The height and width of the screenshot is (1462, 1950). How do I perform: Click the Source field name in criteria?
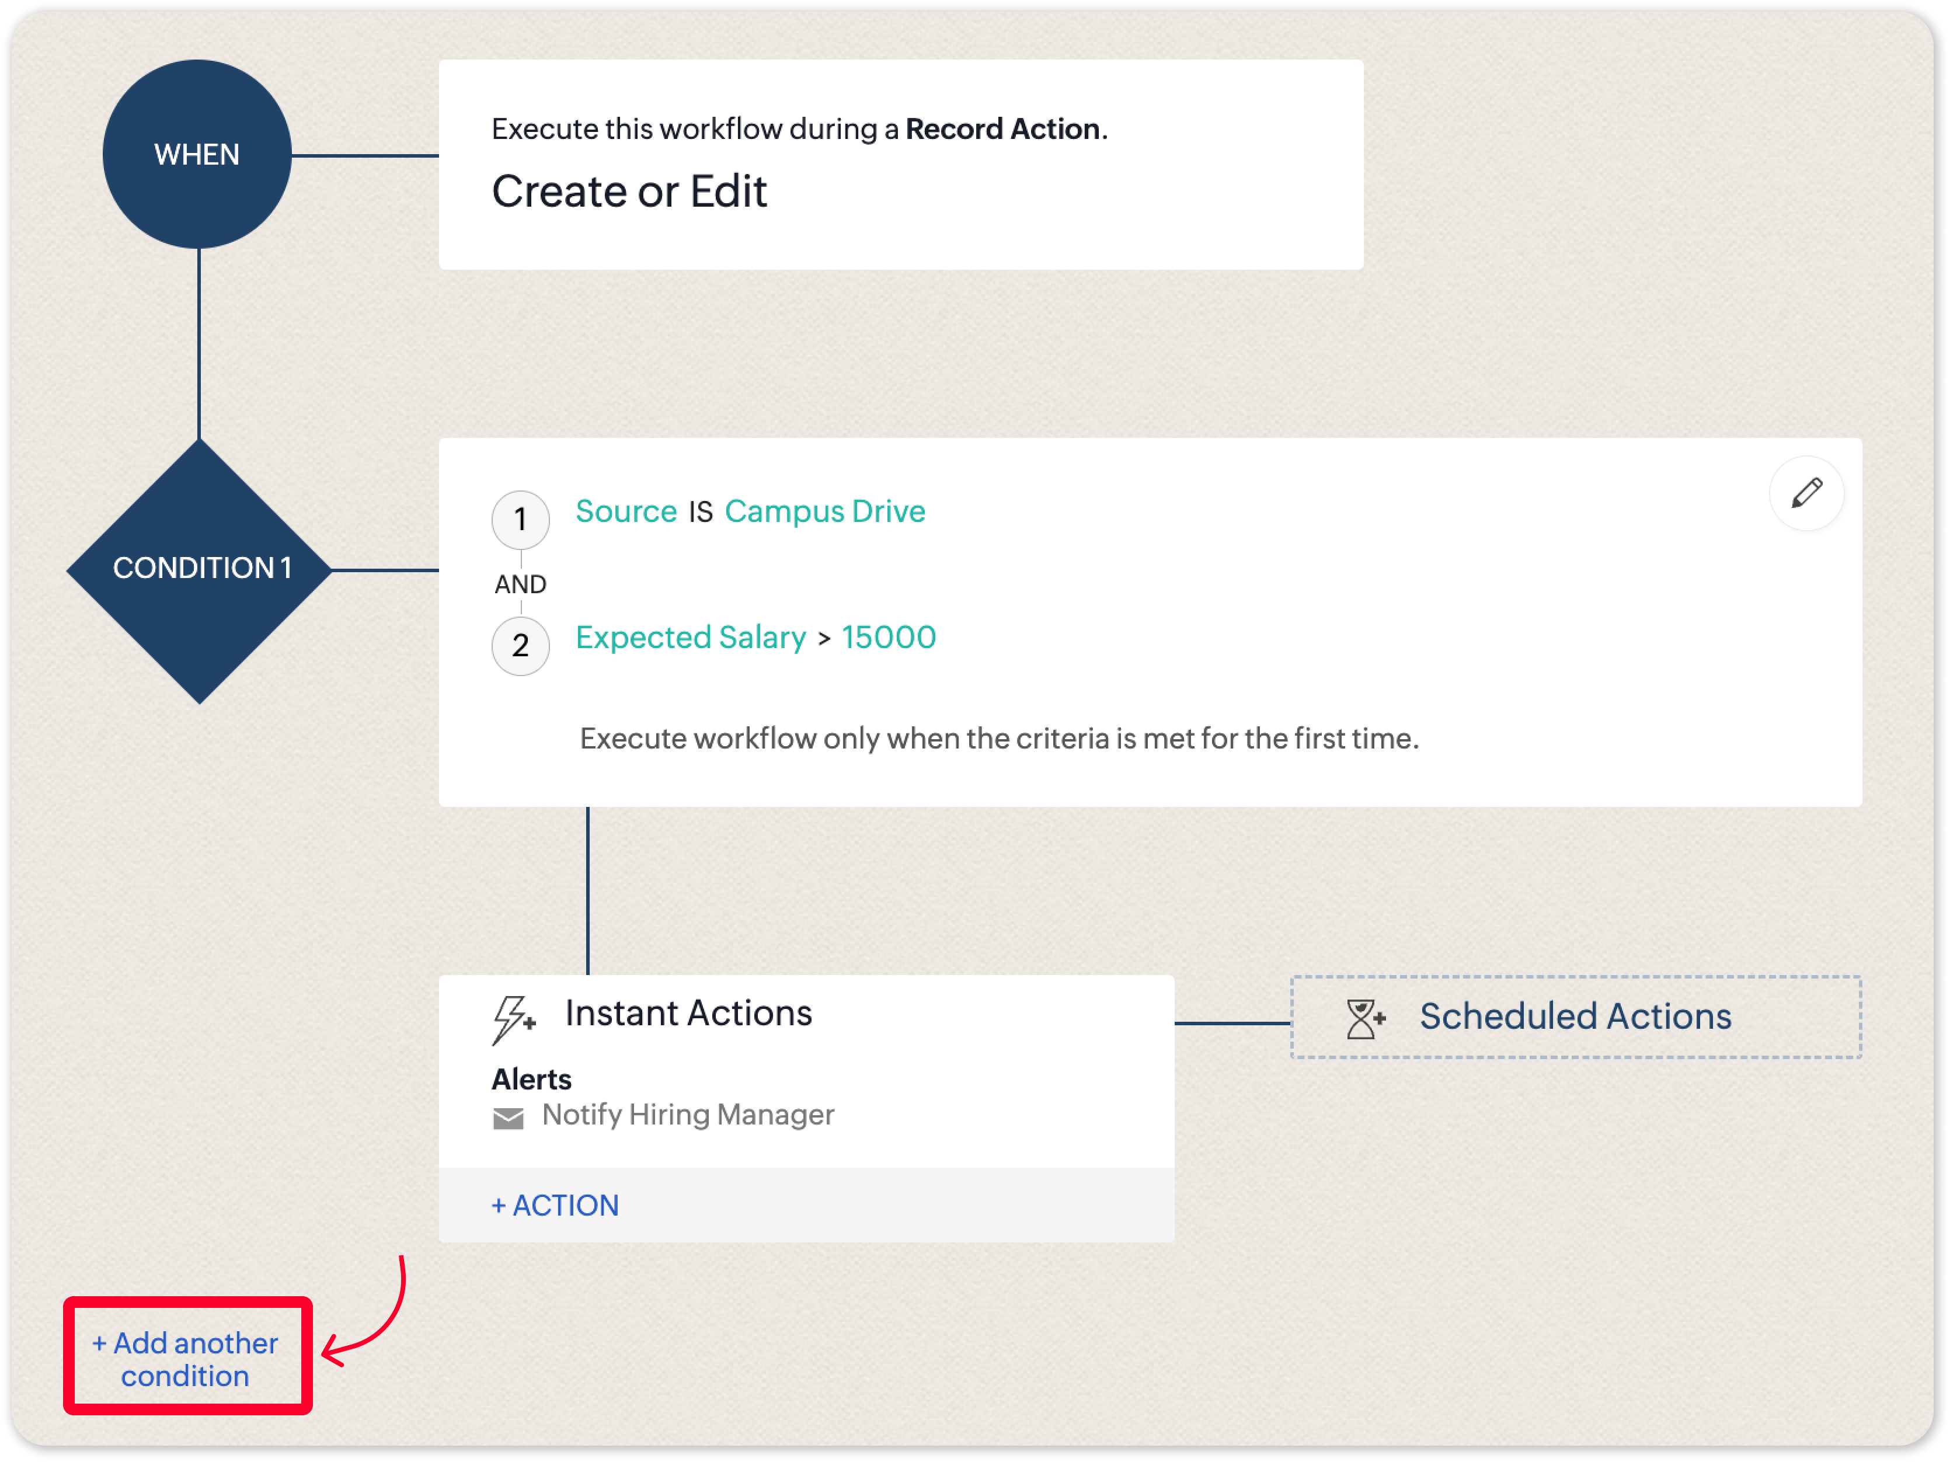(x=626, y=511)
